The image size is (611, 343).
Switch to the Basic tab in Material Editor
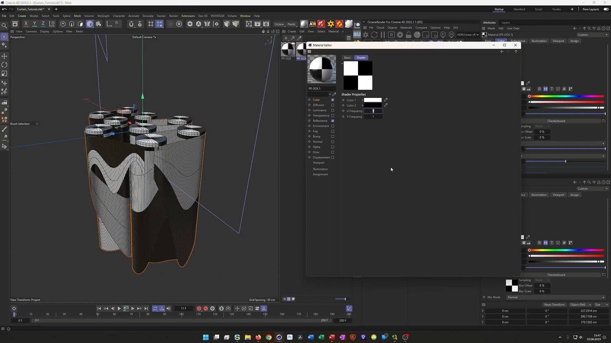347,58
